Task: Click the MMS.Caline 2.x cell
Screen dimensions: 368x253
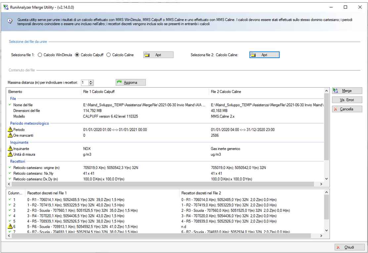Action: [222, 116]
